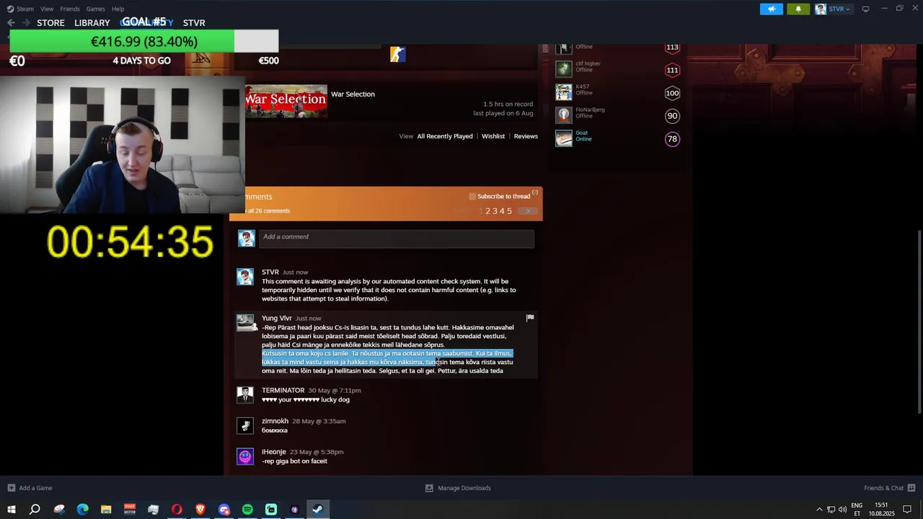The image size is (923, 519).
Task: Launch Brave browser from taskbar
Action: [200, 510]
